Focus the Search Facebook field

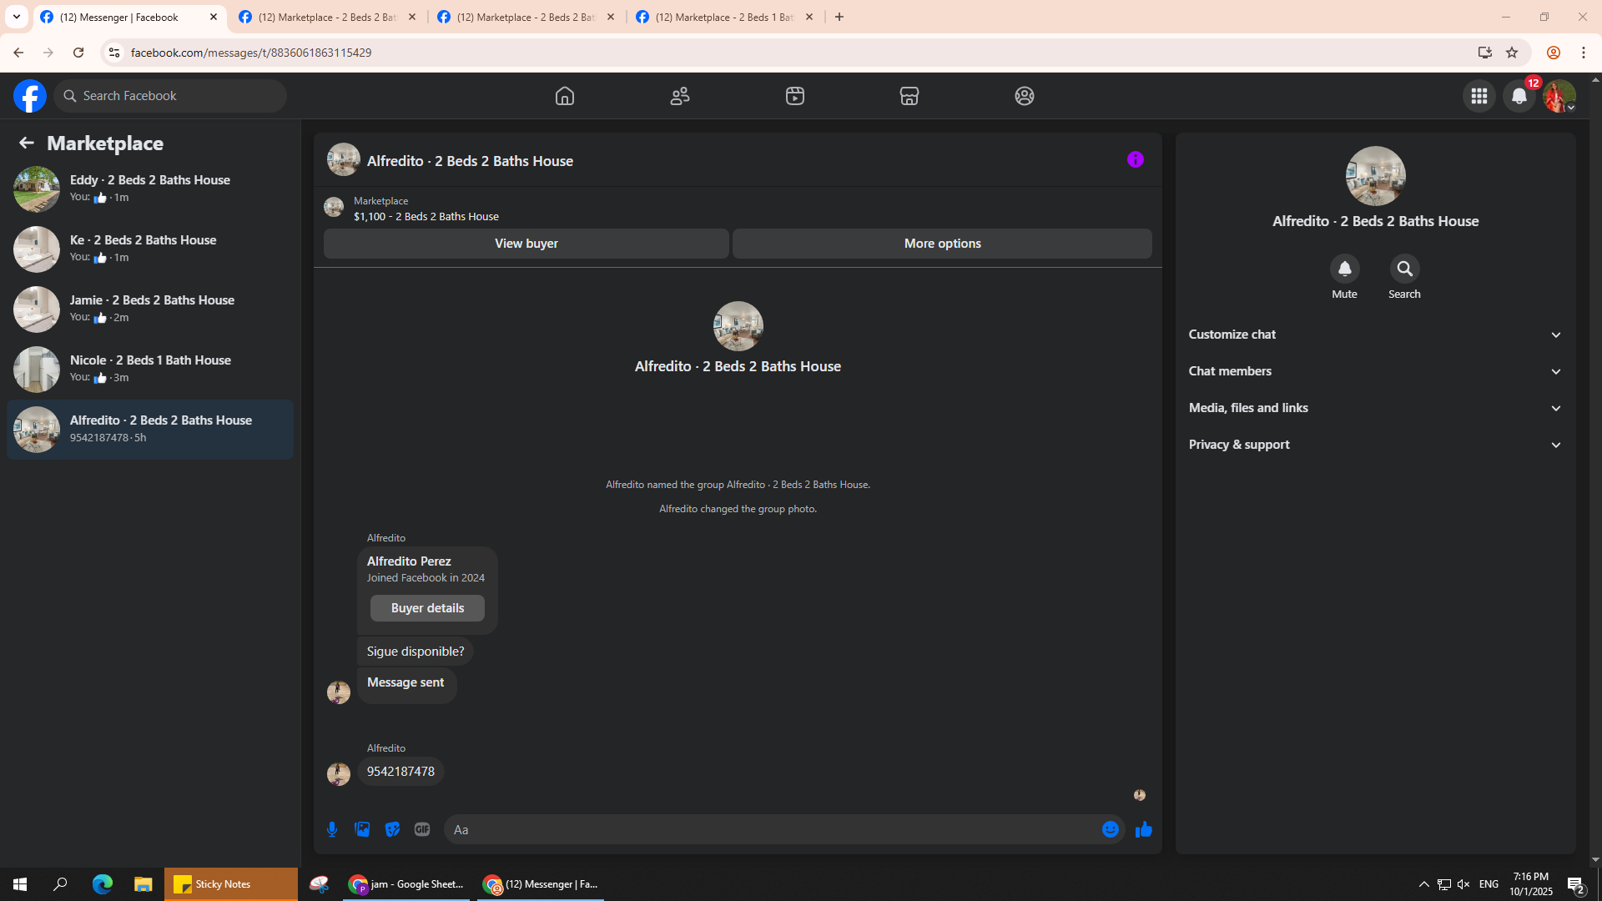click(170, 96)
